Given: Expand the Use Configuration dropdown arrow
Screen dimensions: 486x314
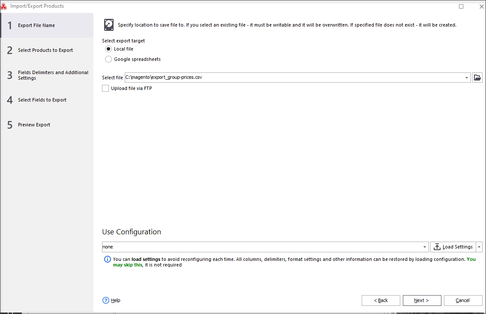Looking at the screenshot, I should tap(425, 247).
